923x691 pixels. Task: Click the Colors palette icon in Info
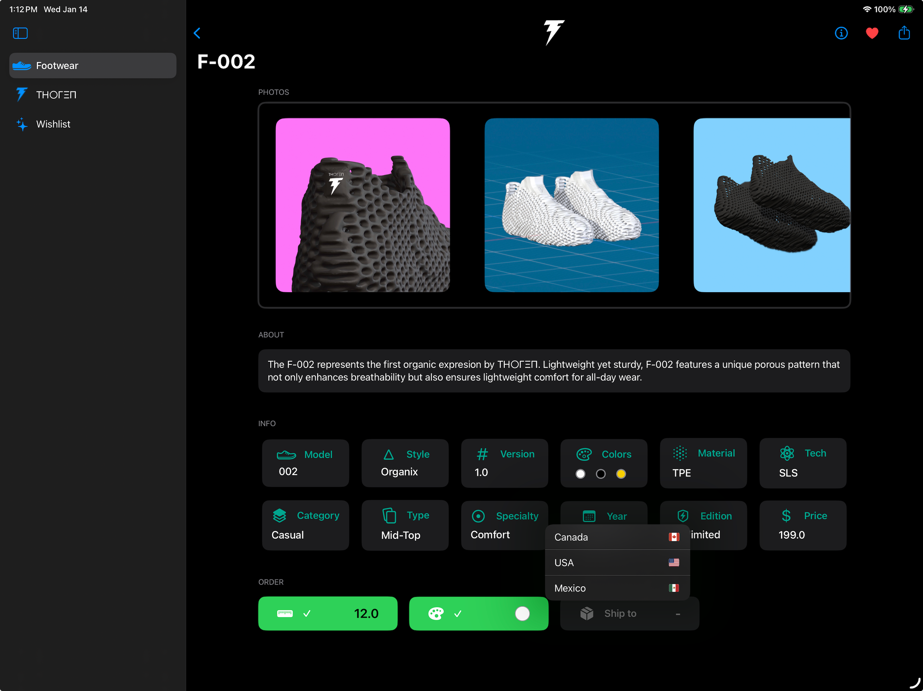pyautogui.click(x=584, y=454)
